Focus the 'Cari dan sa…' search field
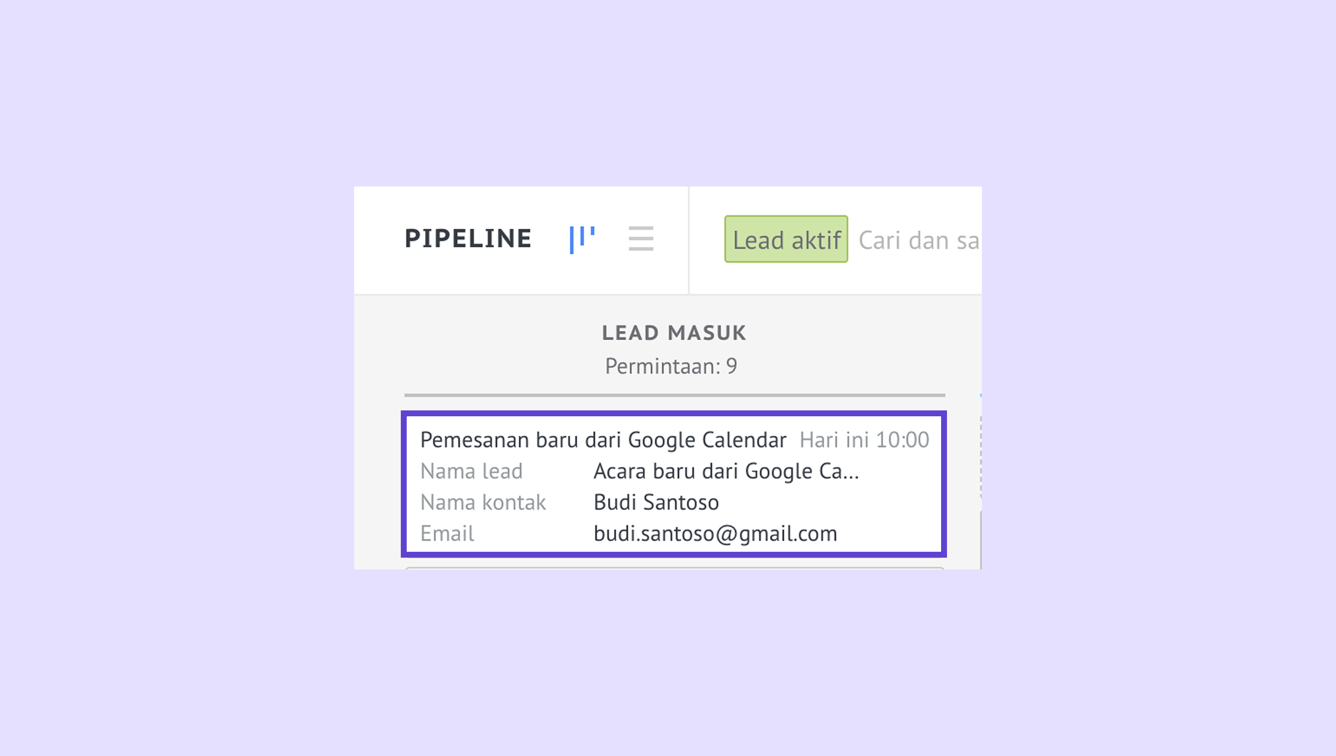The height and width of the screenshot is (756, 1336). click(918, 241)
